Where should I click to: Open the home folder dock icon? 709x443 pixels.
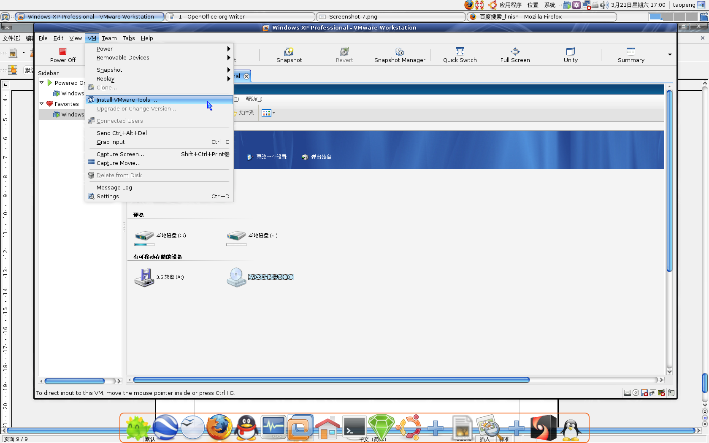(327, 428)
